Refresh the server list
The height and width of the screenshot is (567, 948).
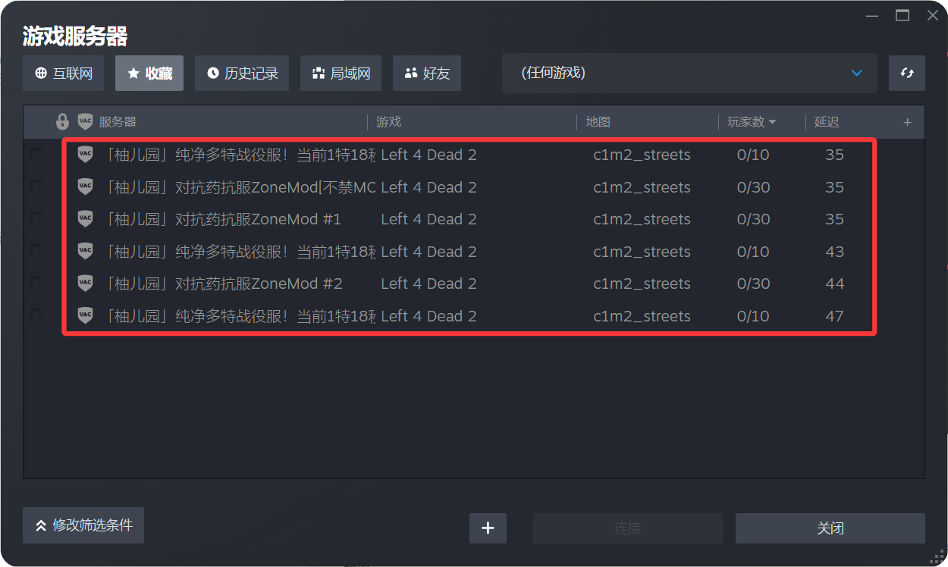coord(907,73)
